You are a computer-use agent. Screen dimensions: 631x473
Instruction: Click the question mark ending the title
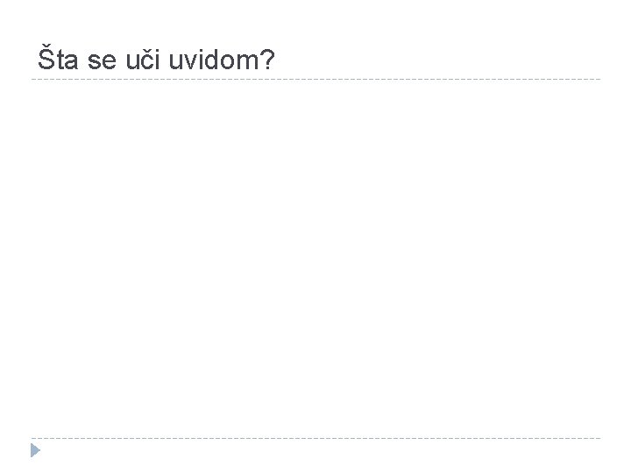click(267, 60)
